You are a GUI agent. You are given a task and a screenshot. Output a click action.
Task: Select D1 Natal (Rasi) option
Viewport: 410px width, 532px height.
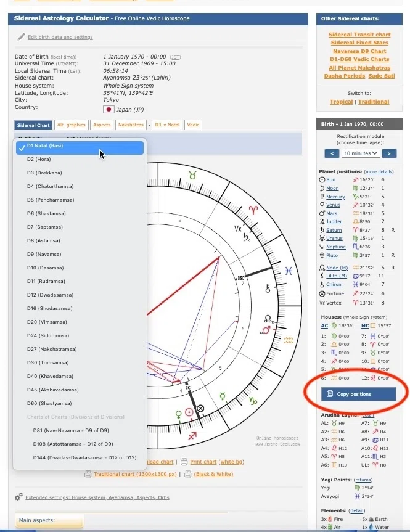click(x=80, y=147)
